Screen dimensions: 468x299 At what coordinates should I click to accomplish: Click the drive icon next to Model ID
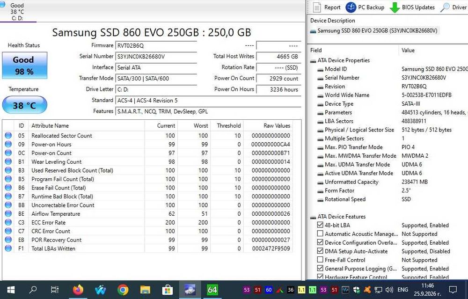pos(320,69)
